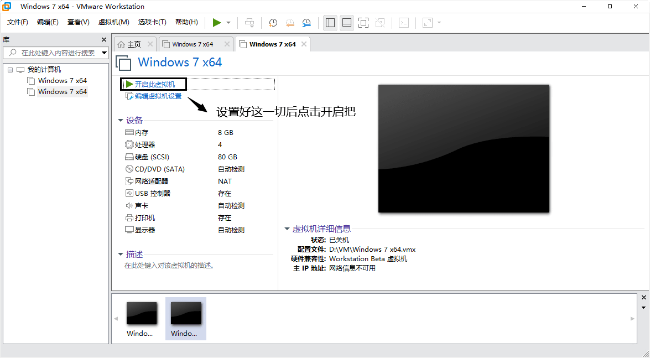Select the highlighted second Windows 7 x64 tree item
Viewport: 650px width, 358px height.
pyautogui.click(x=62, y=92)
